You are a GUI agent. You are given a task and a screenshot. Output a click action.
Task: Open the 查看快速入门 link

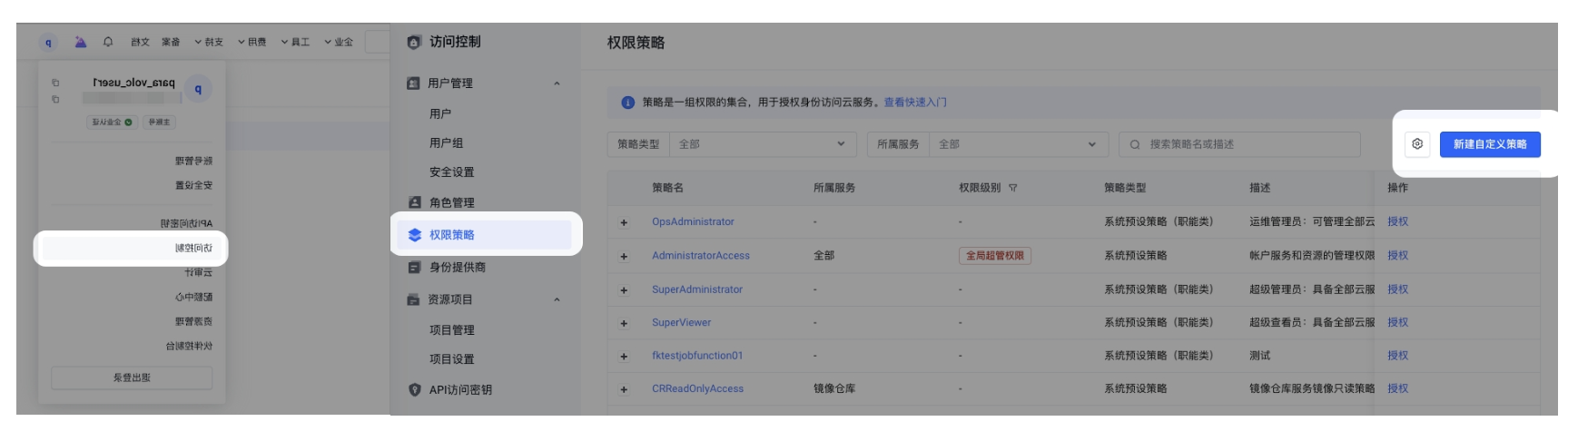pos(915,103)
